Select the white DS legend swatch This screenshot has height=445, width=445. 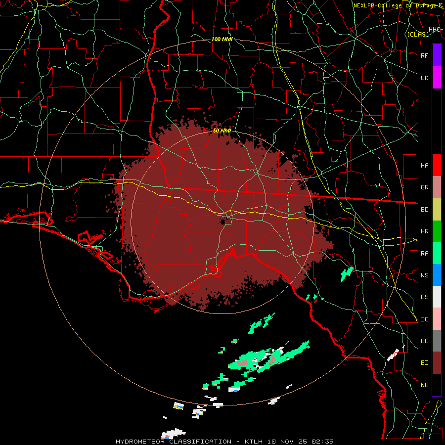437,297
